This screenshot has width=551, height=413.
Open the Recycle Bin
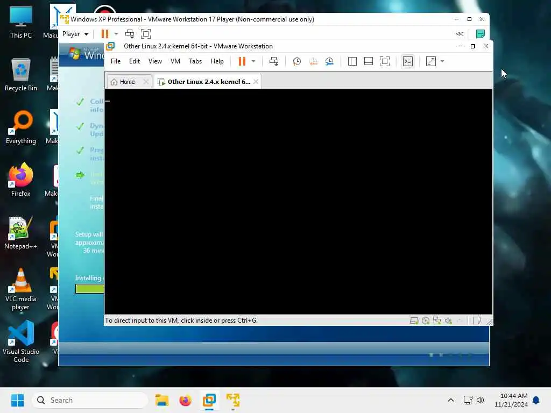coord(21,75)
